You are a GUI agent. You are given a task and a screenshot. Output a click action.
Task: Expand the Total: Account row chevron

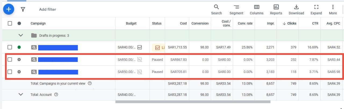[x=21, y=94]
